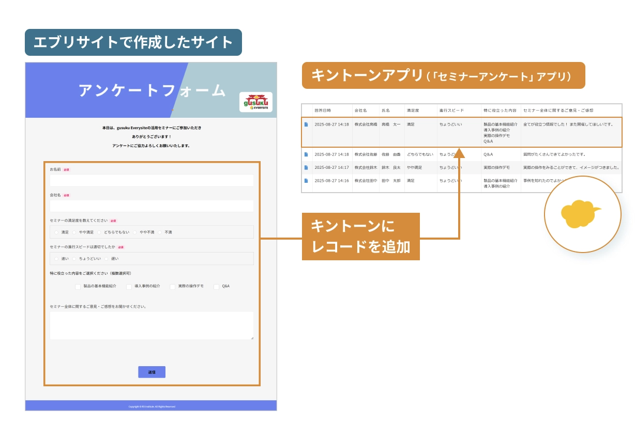Click the 株式会社鈴木 cell

pyautogui.click(x=366, y=167)
